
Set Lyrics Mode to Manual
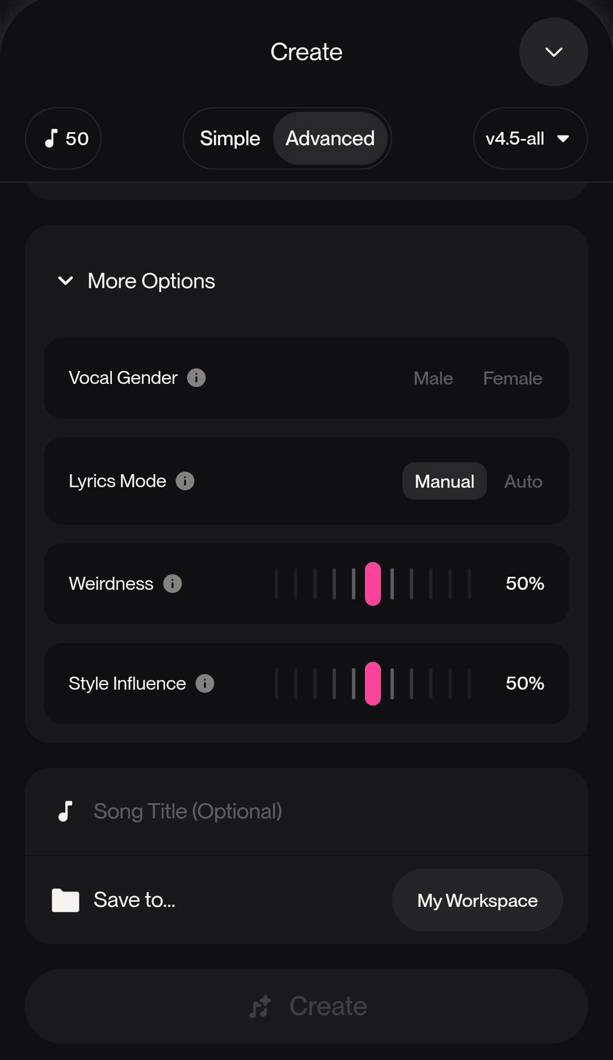tap(444, 482)
